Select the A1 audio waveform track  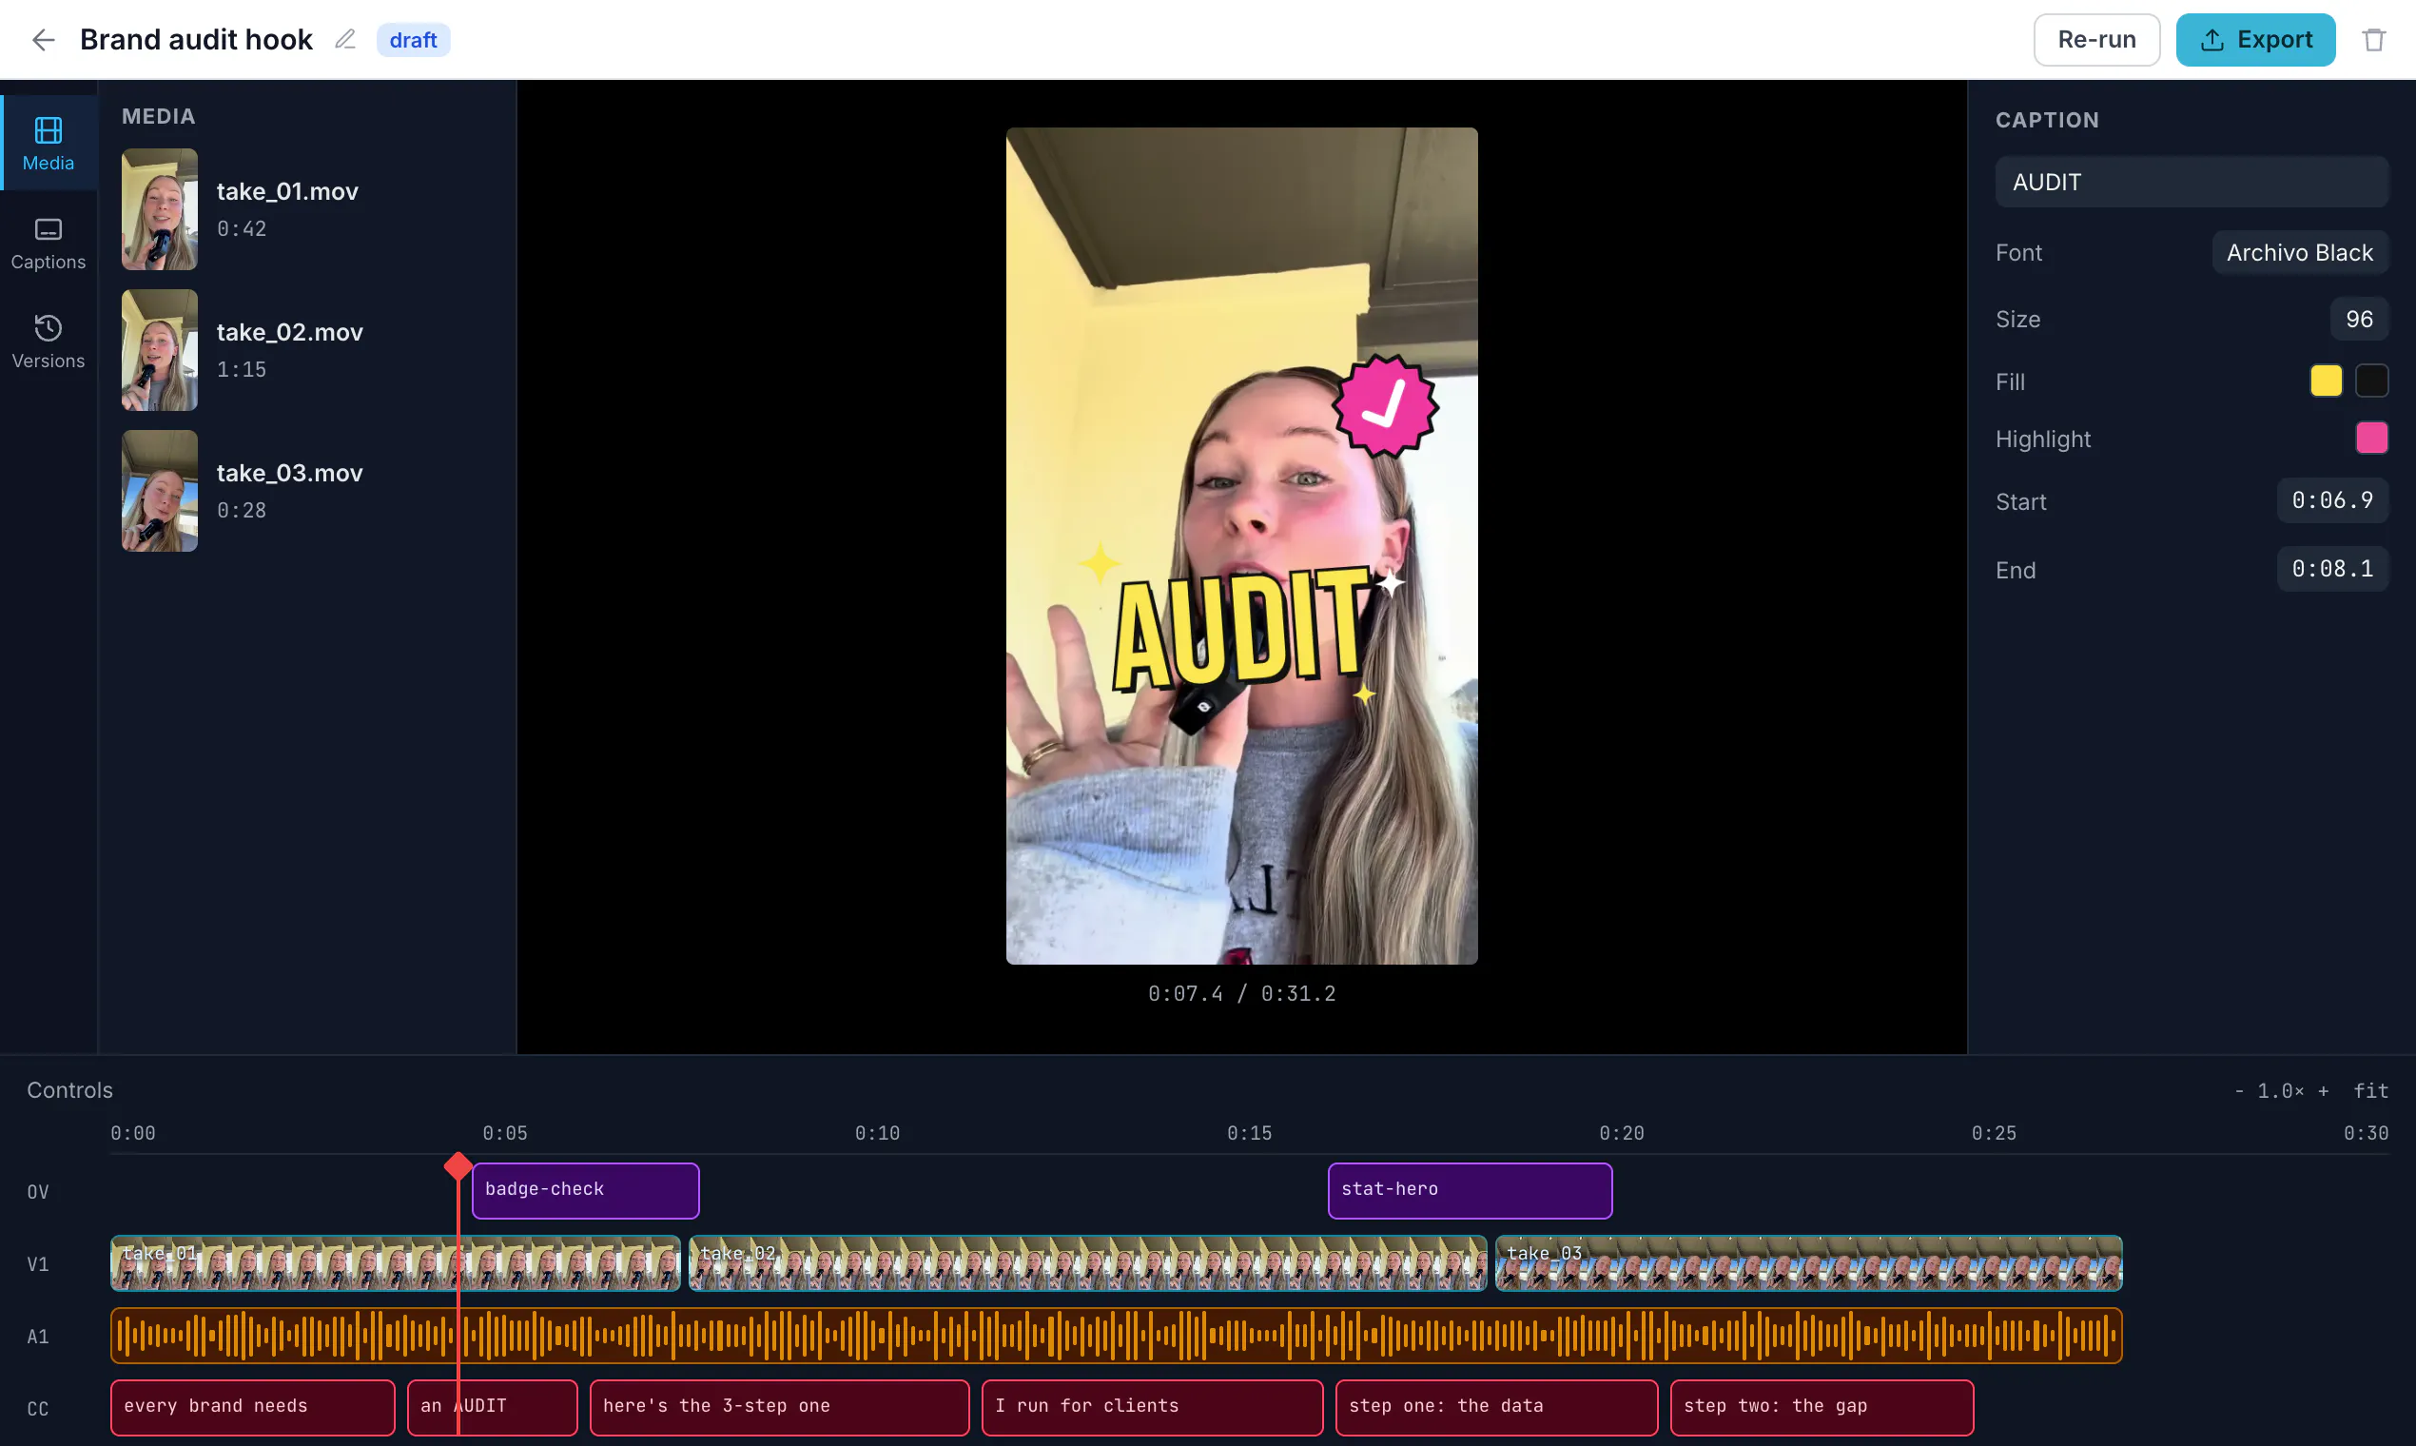point(1117,1336)
